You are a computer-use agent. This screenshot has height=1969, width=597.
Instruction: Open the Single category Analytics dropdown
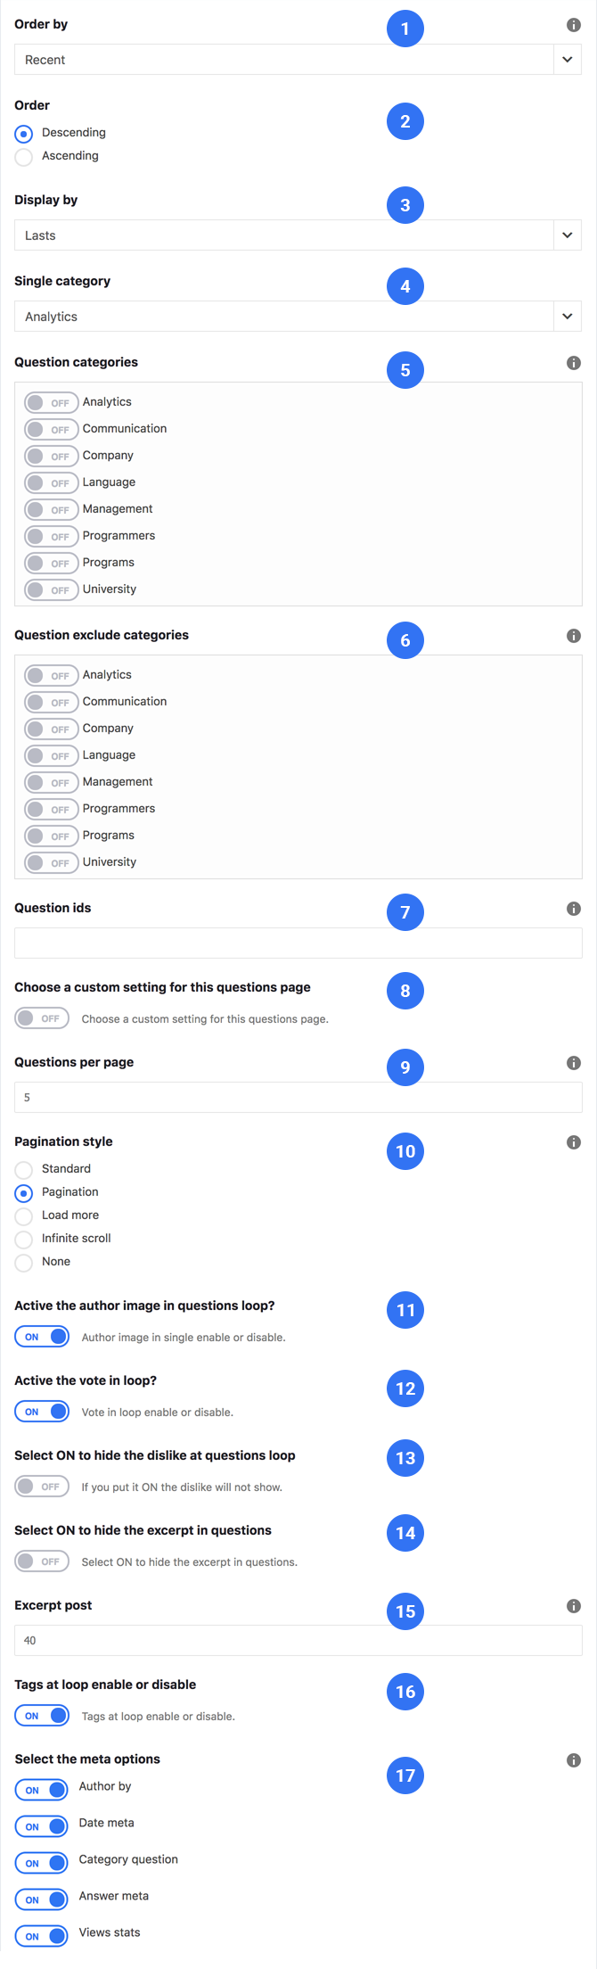[x=298, y=317]
